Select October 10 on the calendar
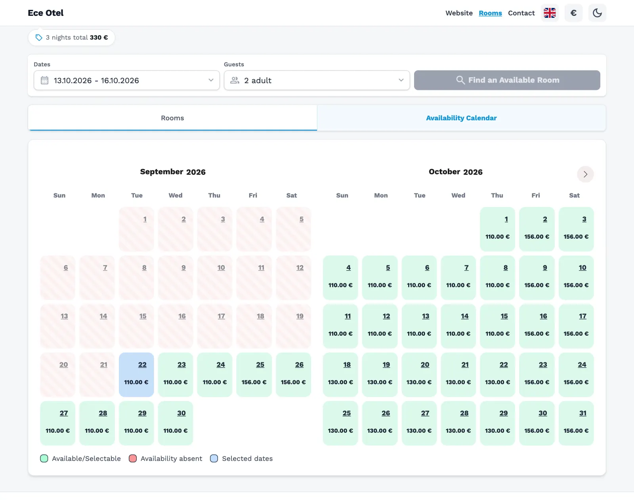 point(576,278)
